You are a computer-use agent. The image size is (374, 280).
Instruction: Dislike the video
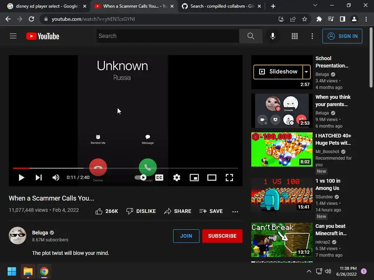(141, 211)
